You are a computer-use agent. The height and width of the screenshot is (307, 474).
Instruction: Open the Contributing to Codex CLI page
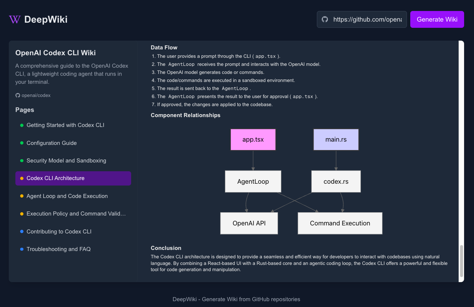click(73, 232)
